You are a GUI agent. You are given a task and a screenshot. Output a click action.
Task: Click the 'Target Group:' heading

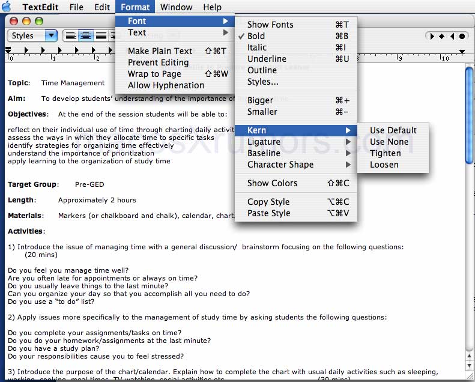[x=33, y=184]
